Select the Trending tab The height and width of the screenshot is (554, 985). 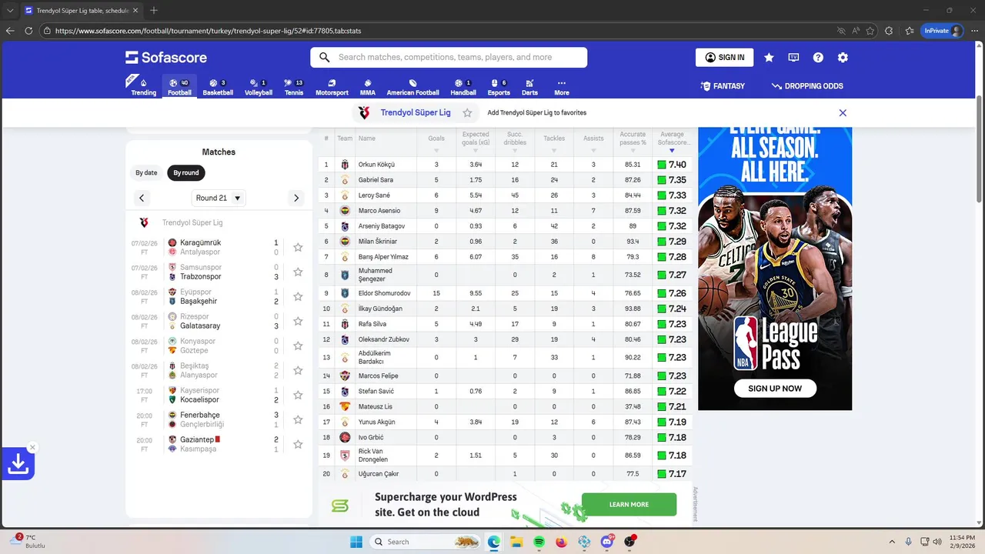143,87
